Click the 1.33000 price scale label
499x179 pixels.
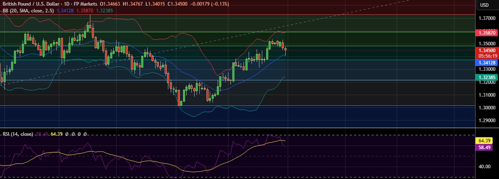click(x=487, y=69)
